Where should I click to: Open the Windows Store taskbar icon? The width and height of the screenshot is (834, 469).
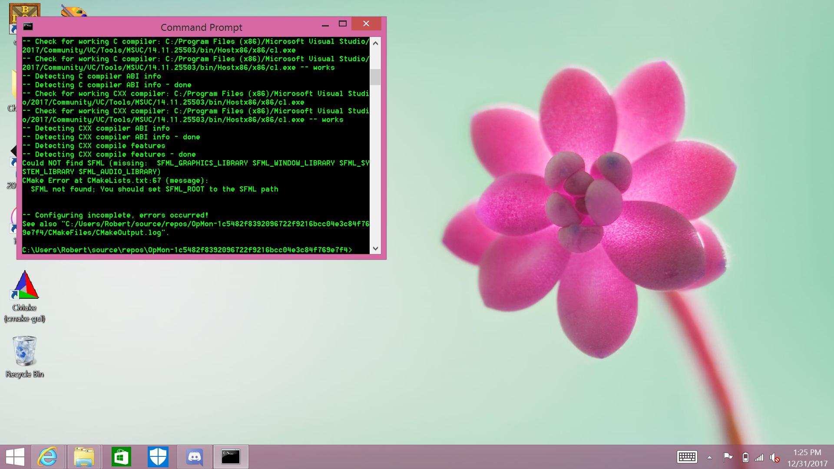pos(121,457)
